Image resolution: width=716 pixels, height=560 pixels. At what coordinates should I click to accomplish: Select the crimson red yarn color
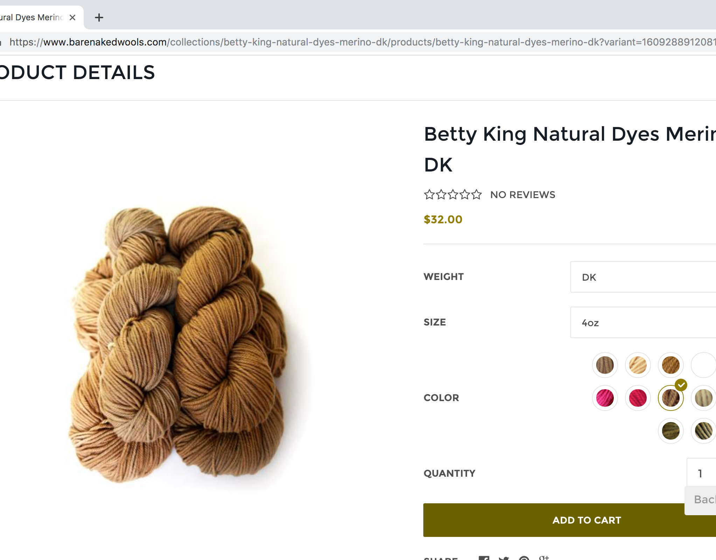click(x=638, y=398)
